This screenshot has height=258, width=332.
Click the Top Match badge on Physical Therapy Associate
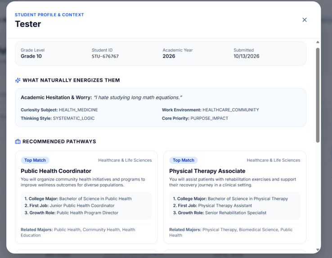click(x=184, y=160)
